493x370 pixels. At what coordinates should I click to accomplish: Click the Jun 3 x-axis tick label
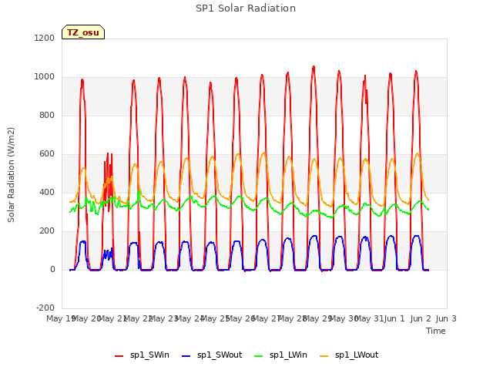pos(446,318)
